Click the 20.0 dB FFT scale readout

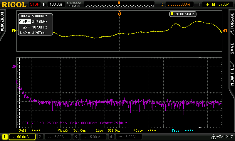[x=38, y=123]
